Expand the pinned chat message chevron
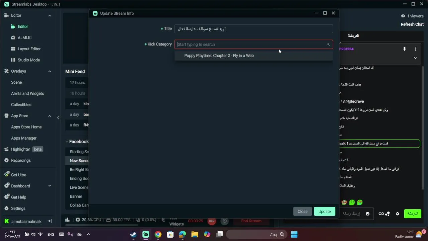Image resolution: width=428 pixels, height=241 pixels. point(416,58)
